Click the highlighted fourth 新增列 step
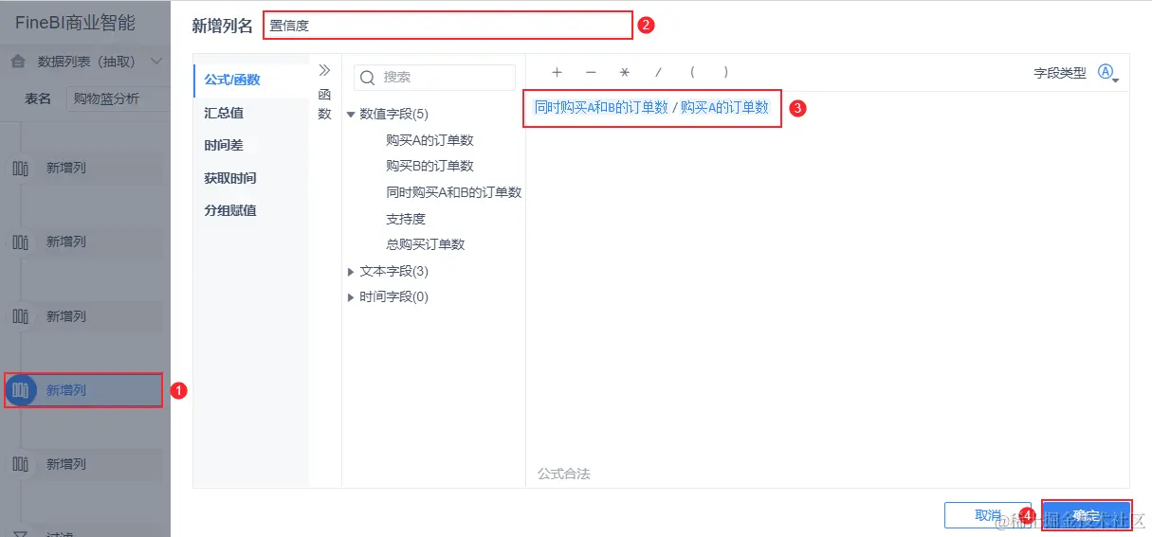The image size is (1152, 537). tap(83, 390)
